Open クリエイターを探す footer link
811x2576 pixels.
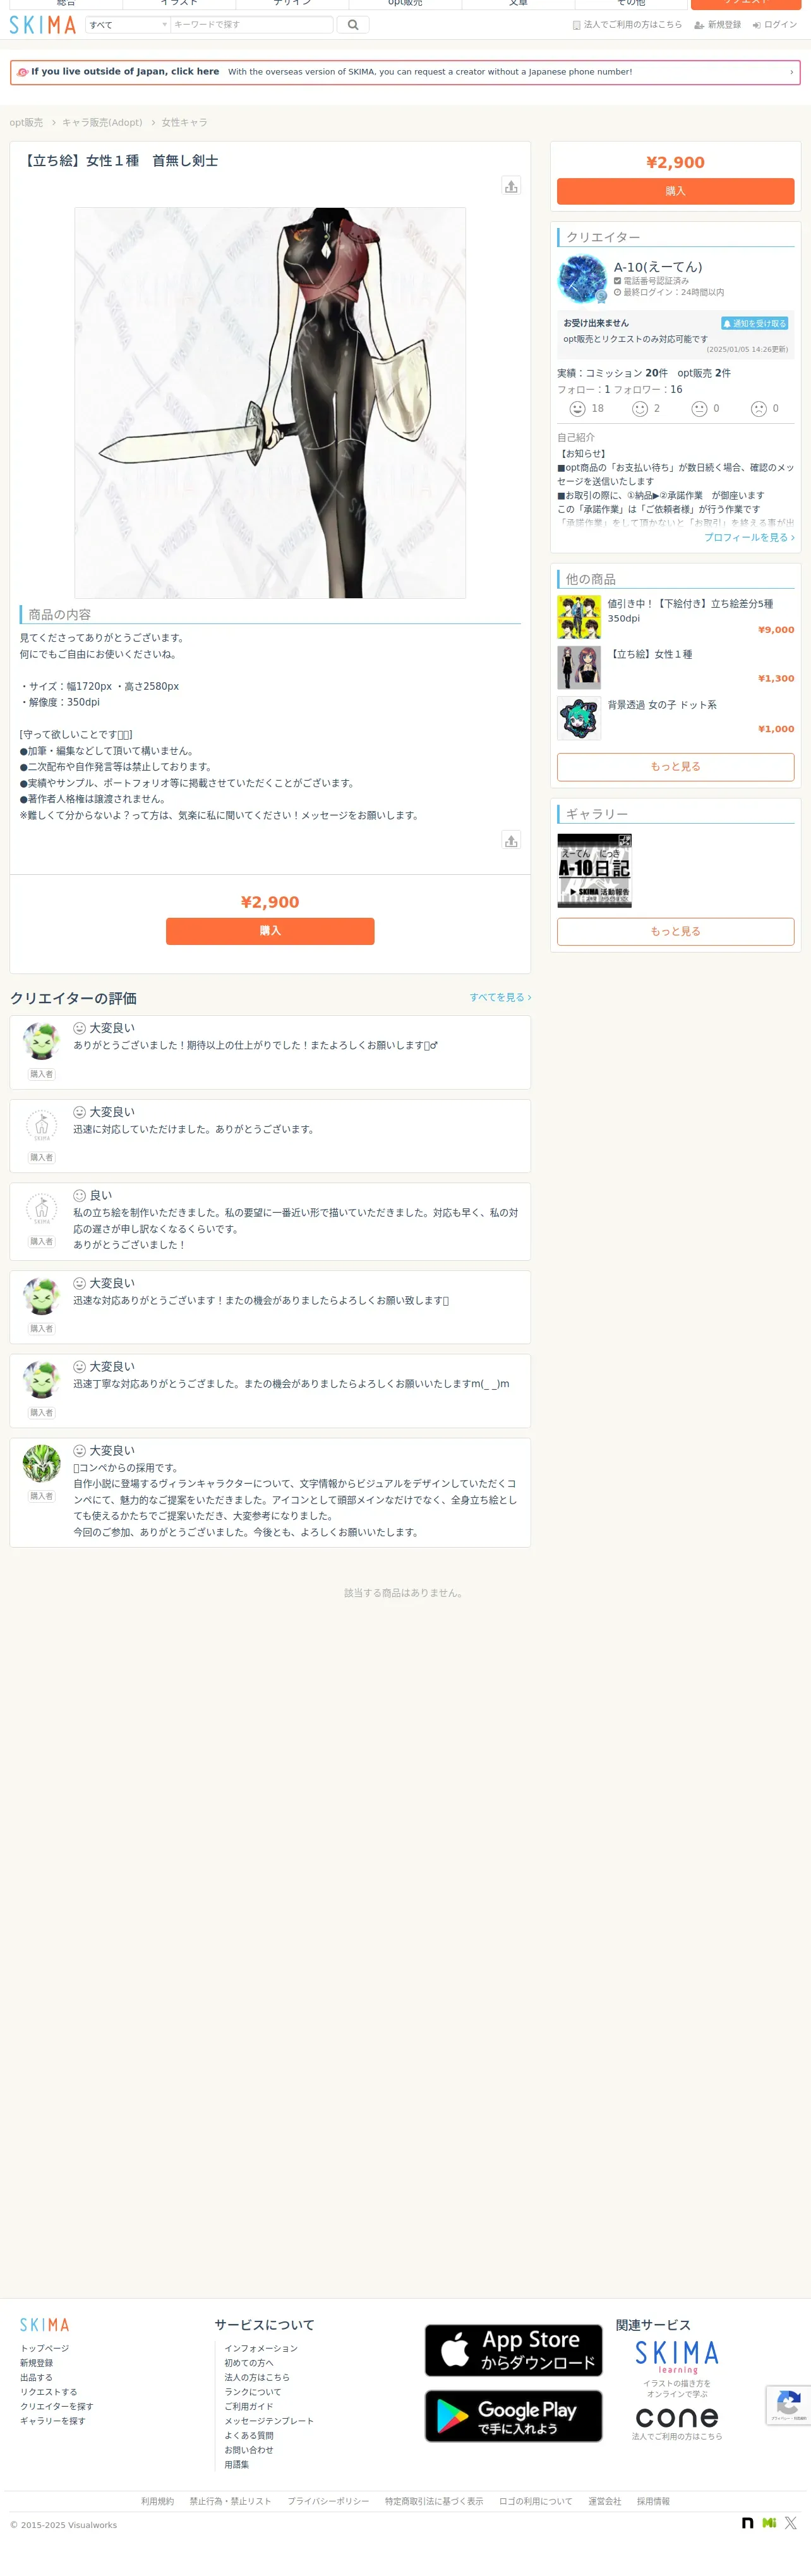(x=57, y=2406)
